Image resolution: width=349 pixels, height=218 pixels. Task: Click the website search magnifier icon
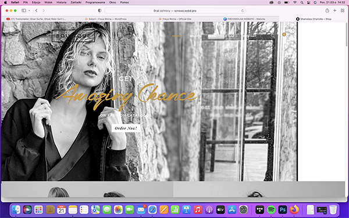(273, 36)
